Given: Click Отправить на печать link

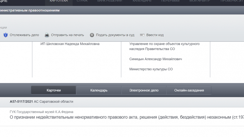Looking at the screenshot, I should (68, 35).
